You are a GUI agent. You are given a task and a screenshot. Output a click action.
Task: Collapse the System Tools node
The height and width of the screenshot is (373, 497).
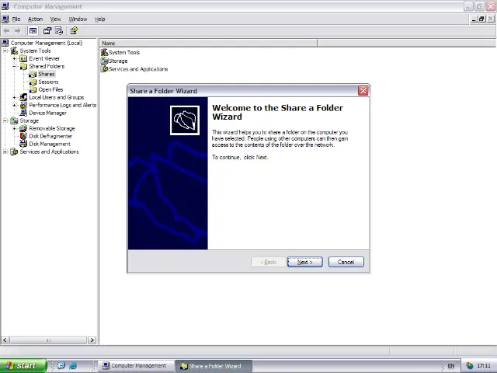coord(5,51)
